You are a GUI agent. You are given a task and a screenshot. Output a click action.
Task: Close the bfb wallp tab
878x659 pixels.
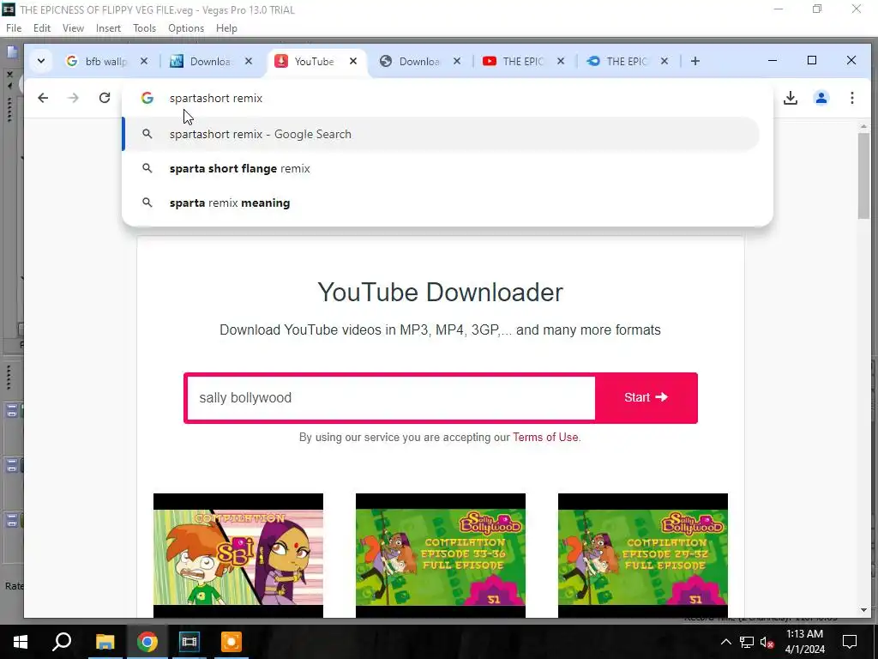pos(144,61)
